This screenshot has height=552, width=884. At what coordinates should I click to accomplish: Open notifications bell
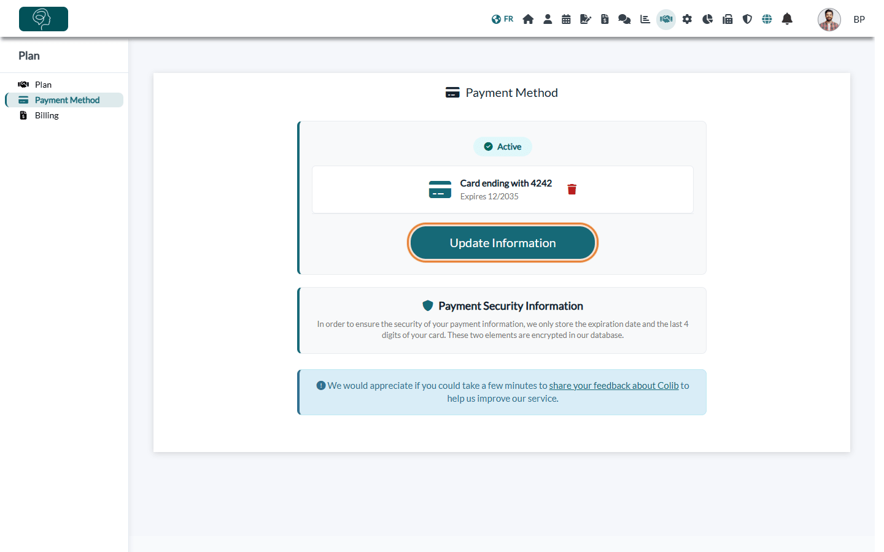pos(787,19)
